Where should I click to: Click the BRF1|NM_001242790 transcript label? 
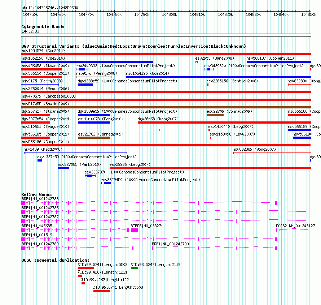click(170, 244)
